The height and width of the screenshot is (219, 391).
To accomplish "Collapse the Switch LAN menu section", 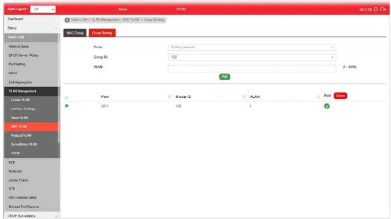I will 32,37.
